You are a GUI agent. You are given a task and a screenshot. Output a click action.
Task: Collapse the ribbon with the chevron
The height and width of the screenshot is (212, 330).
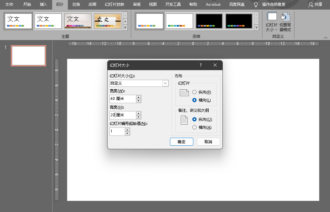326,37
